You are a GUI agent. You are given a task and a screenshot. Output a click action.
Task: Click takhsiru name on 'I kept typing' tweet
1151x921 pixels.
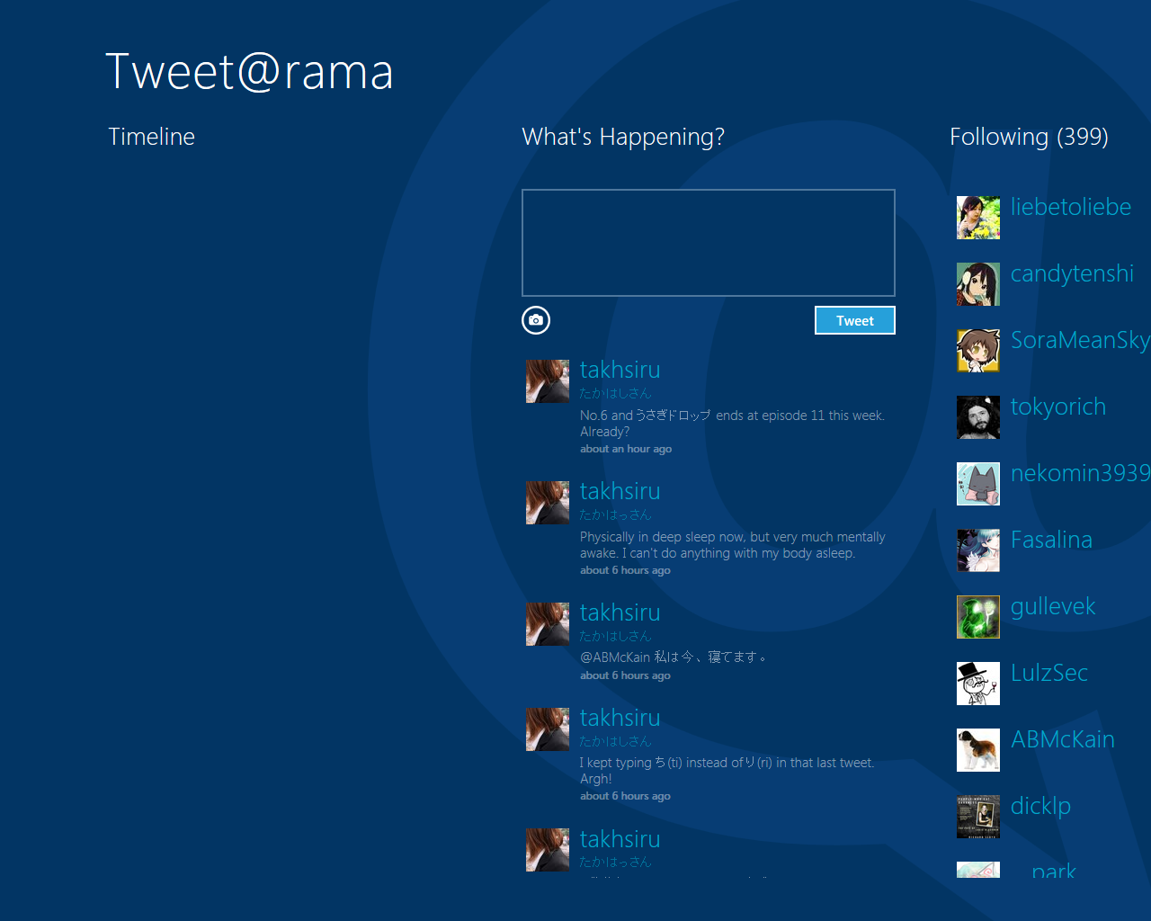[x=620, y=718]
